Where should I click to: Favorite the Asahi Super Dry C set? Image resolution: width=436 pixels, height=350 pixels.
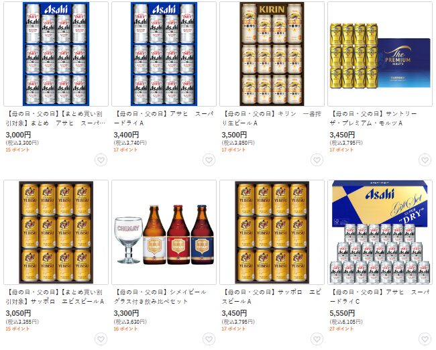point(425,339)
